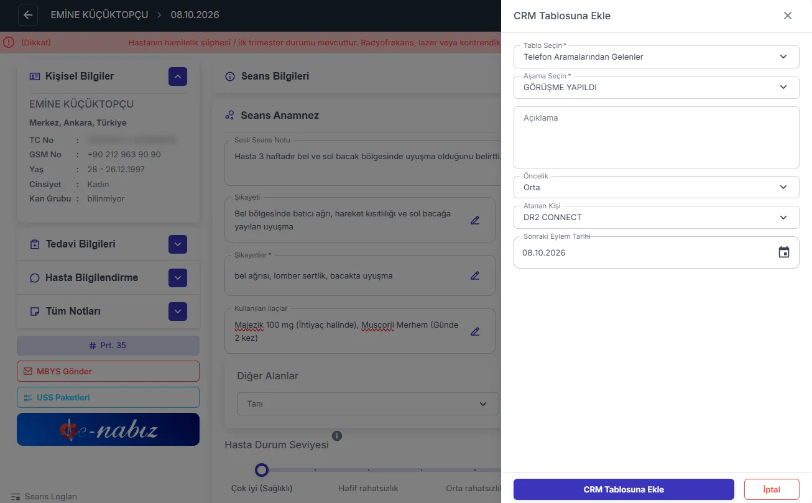Image resolution: width=812 pixels, height=503 pixels.
Task: Click the Prt. 35 button
Action: (108, 345)
